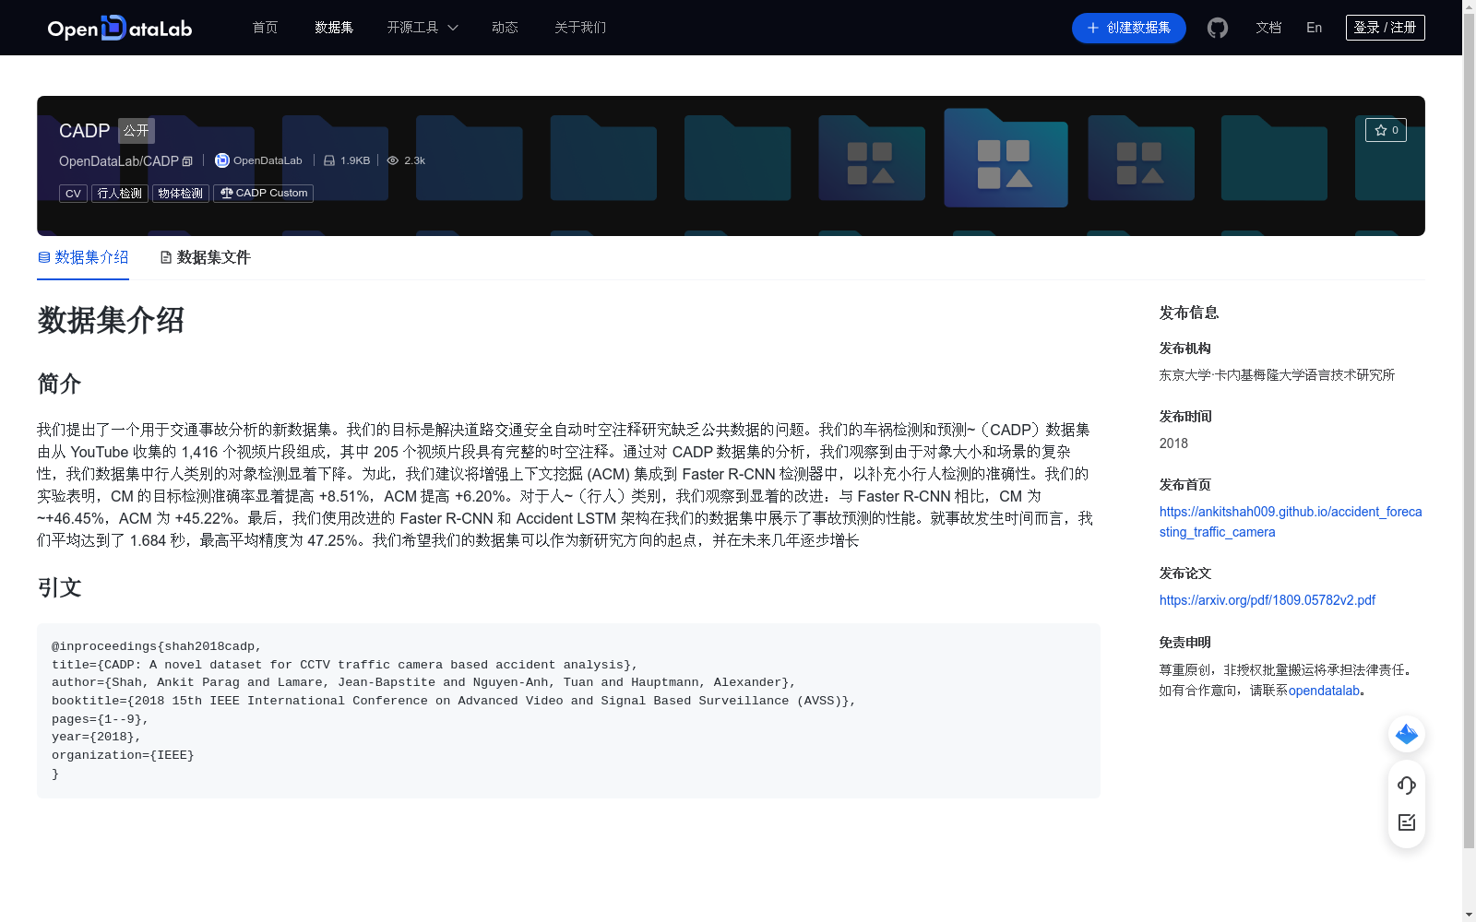Switch site language via the En toggle
The width and height of the screenshot is (1476, 922).
tap(1313, 28)
